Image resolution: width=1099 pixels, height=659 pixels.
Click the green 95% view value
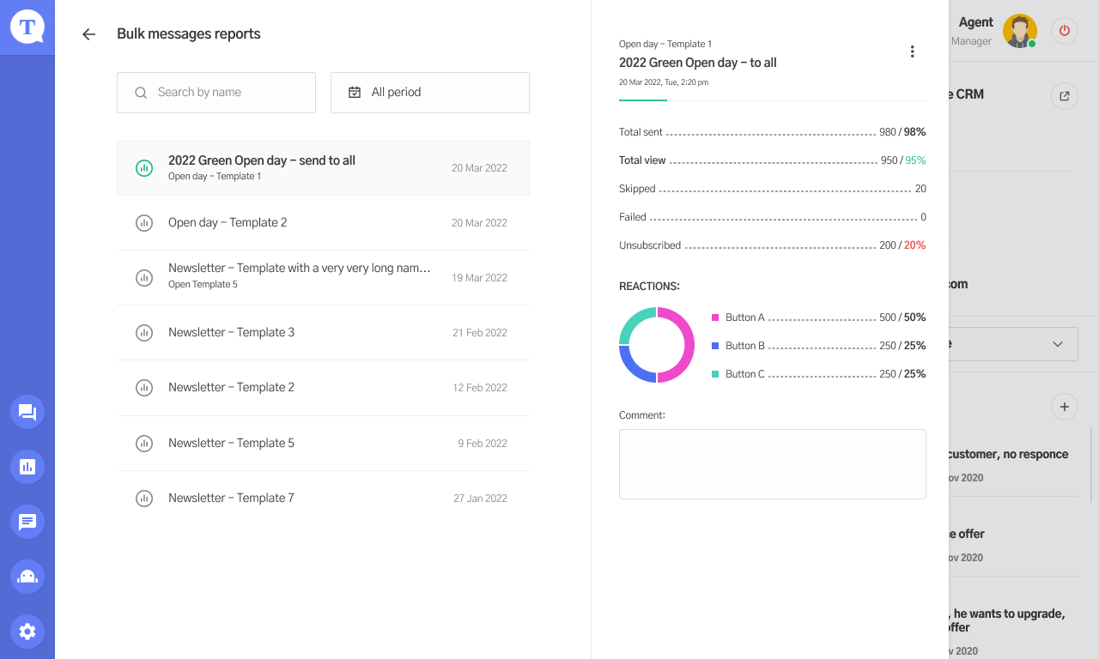[915, 160]
